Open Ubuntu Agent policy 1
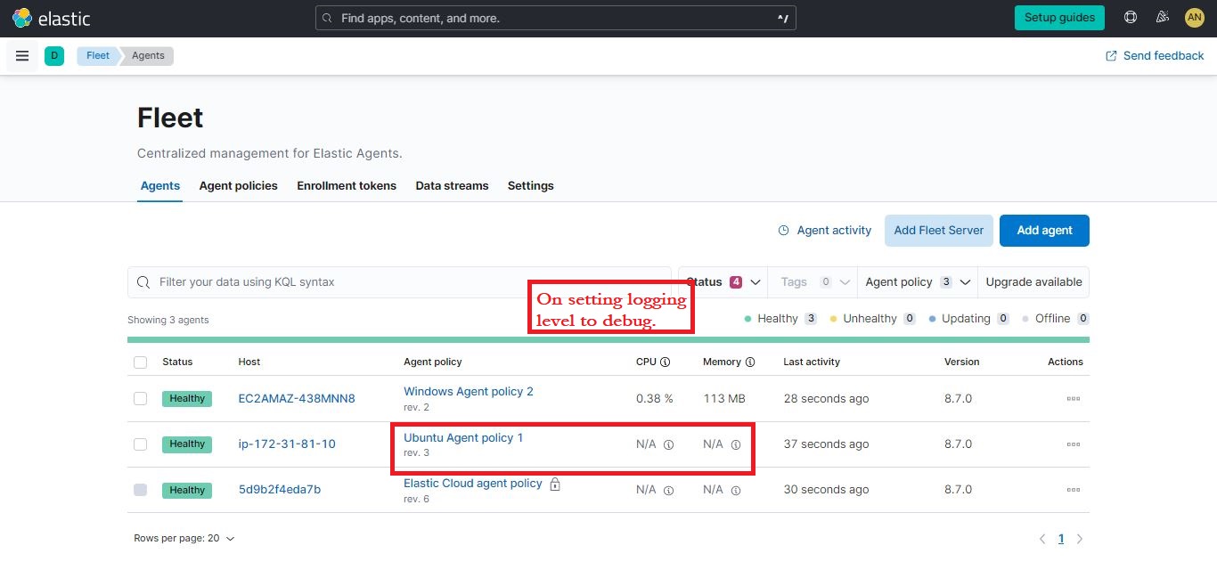The height and width of the screenshot is (578, 1217). (461, 437)
